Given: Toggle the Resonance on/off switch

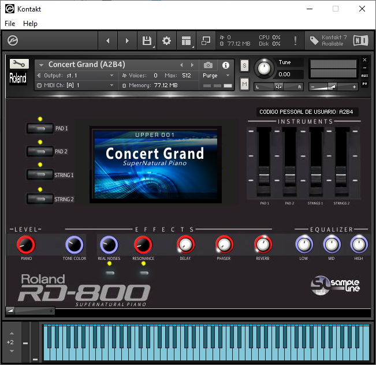Looking at the screenshot, I should click(x=144, y=273).
